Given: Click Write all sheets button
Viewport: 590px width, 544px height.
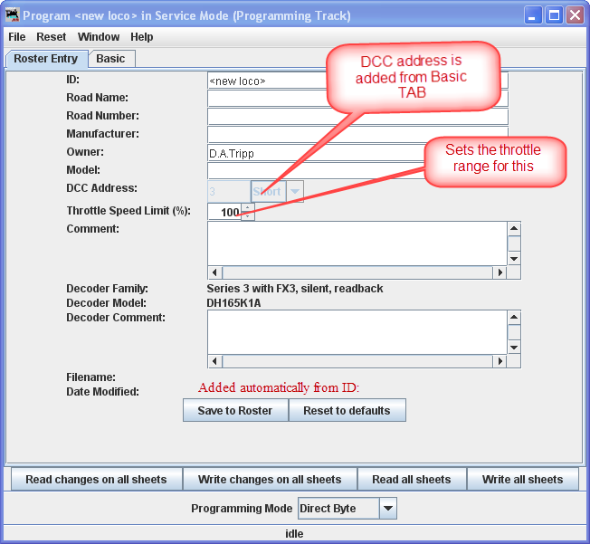Looking at the screenshot, I should 522,480.
